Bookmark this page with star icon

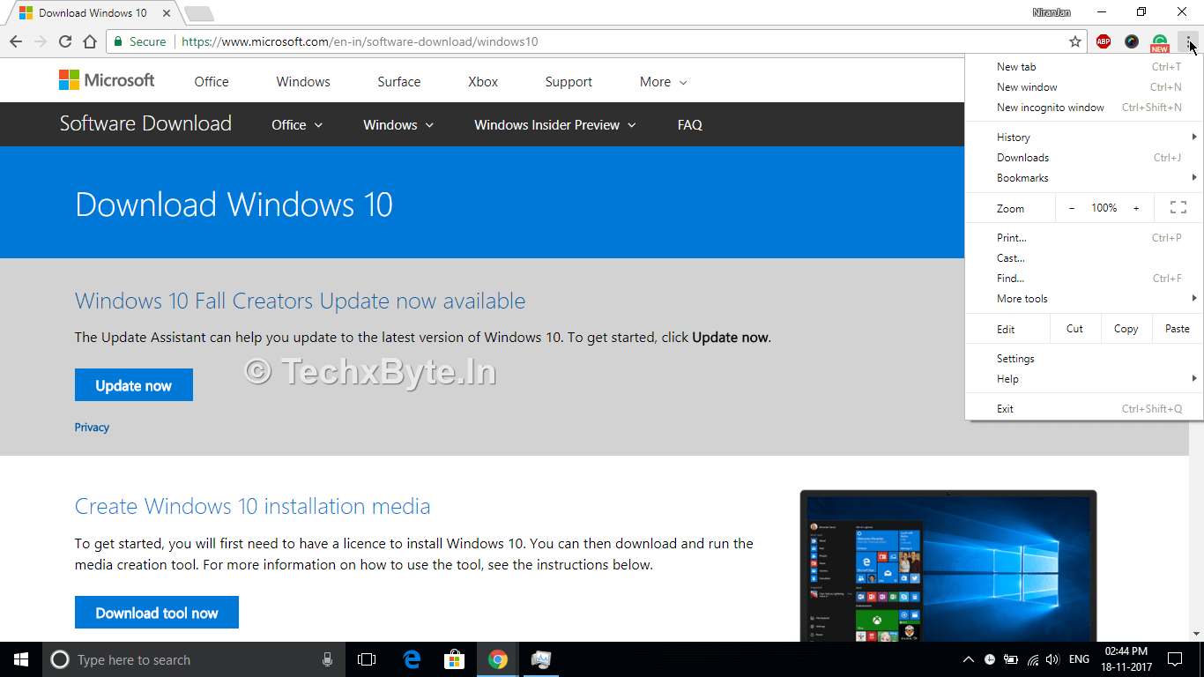click(1075, 41)
